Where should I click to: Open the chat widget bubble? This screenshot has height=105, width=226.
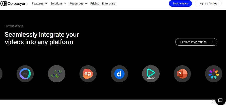pos(220,100)
